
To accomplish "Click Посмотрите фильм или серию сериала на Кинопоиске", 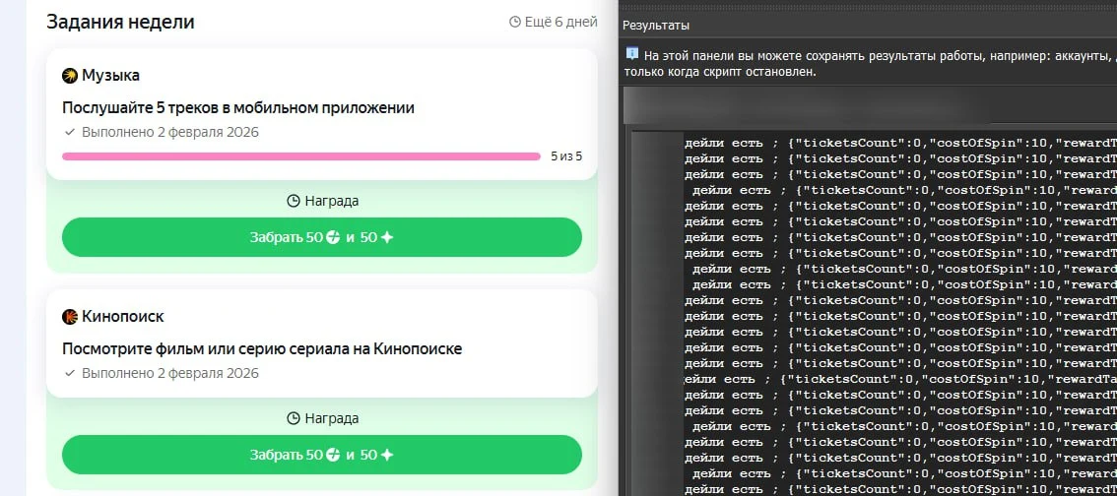I will (x=262, y=349).
